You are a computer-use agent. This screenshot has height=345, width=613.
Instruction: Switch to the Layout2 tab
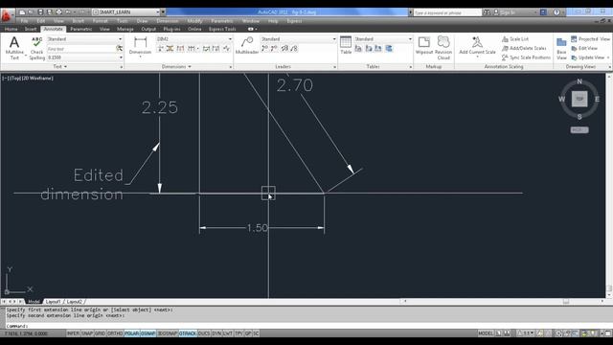pyautogui.click(x=75, y=302)
